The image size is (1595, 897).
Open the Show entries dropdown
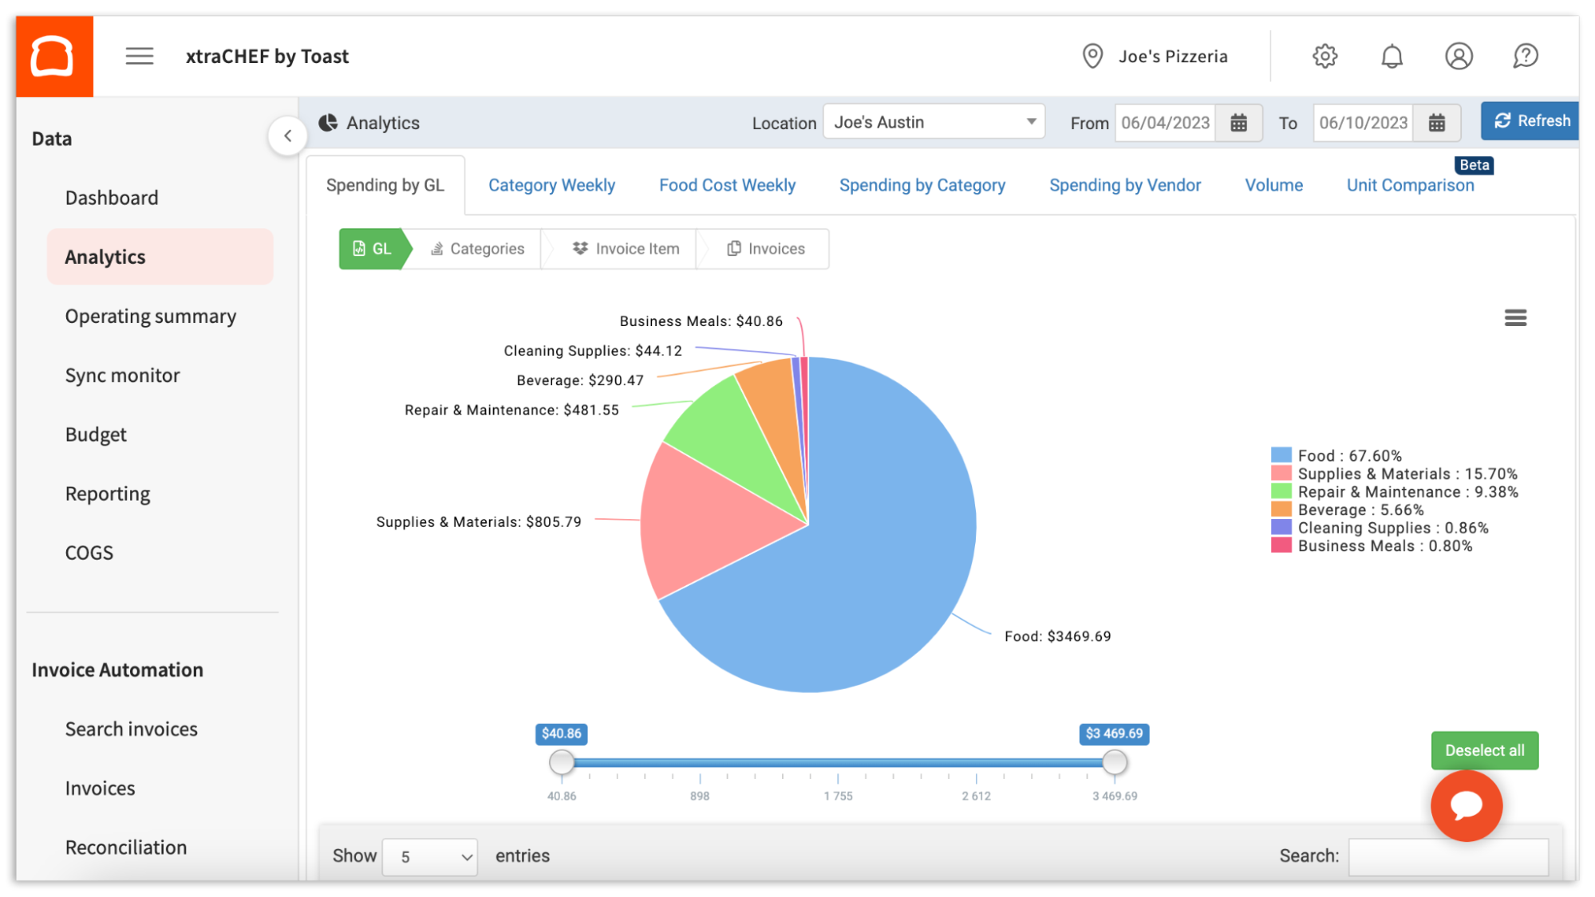coord(430,856)
